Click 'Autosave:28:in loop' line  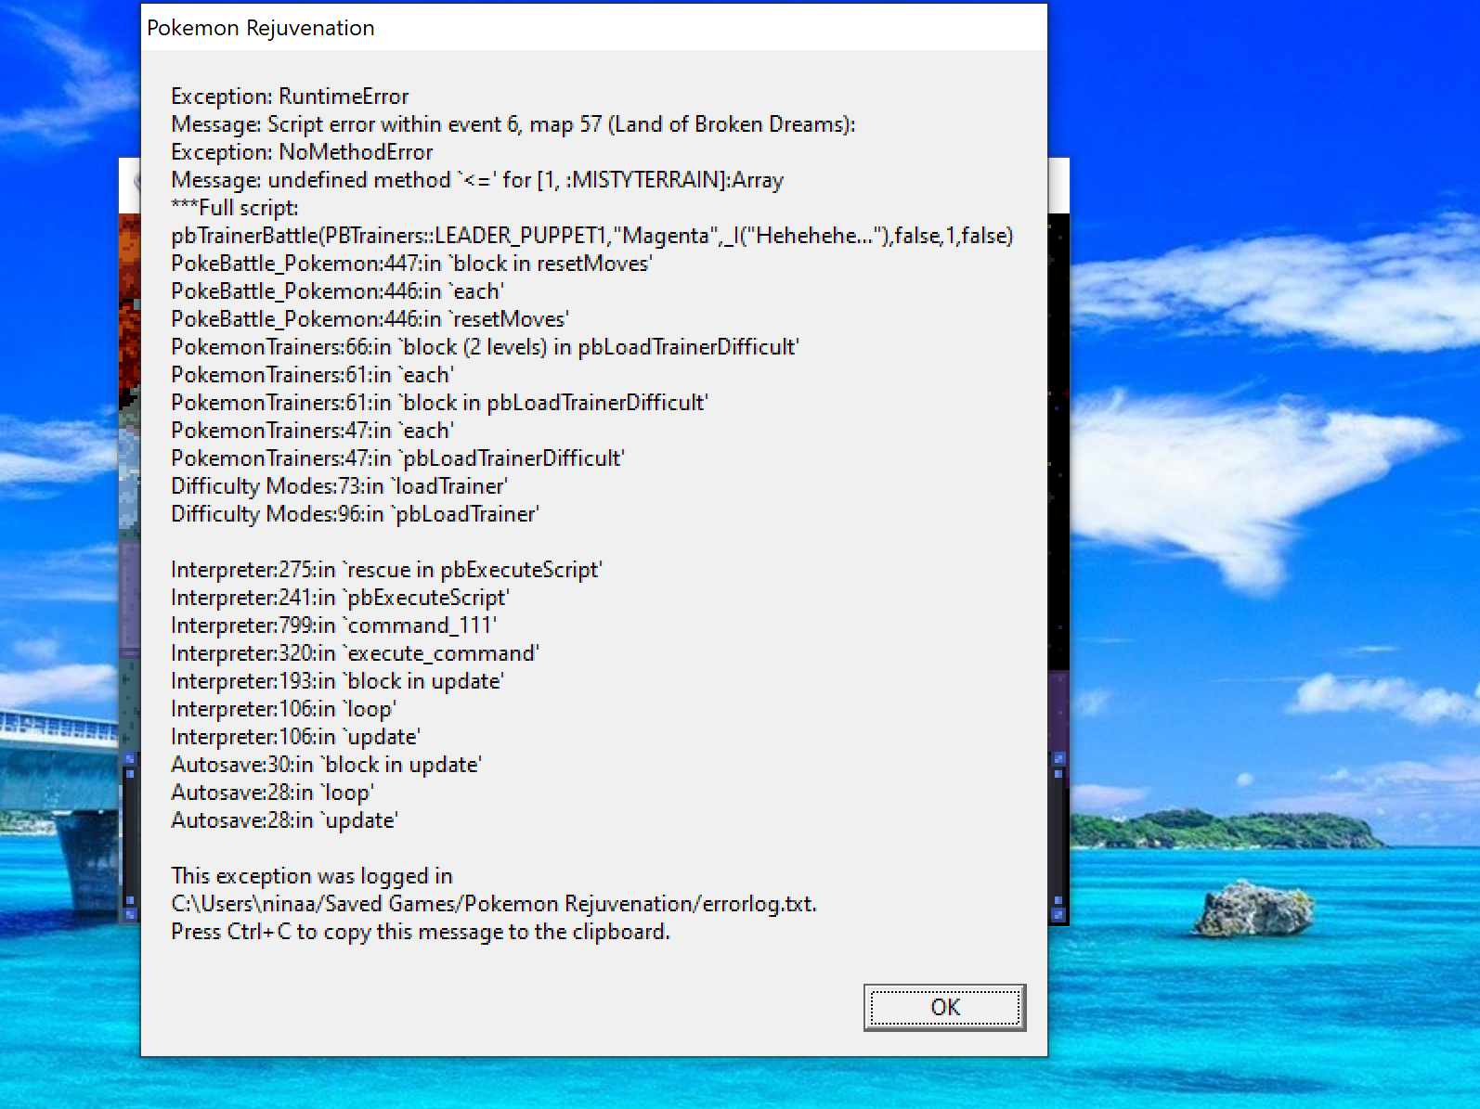tap(273, 793)
